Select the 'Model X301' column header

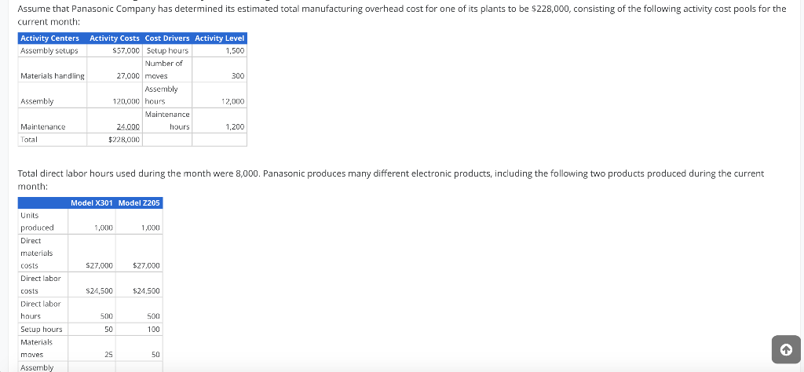point(92,203)
